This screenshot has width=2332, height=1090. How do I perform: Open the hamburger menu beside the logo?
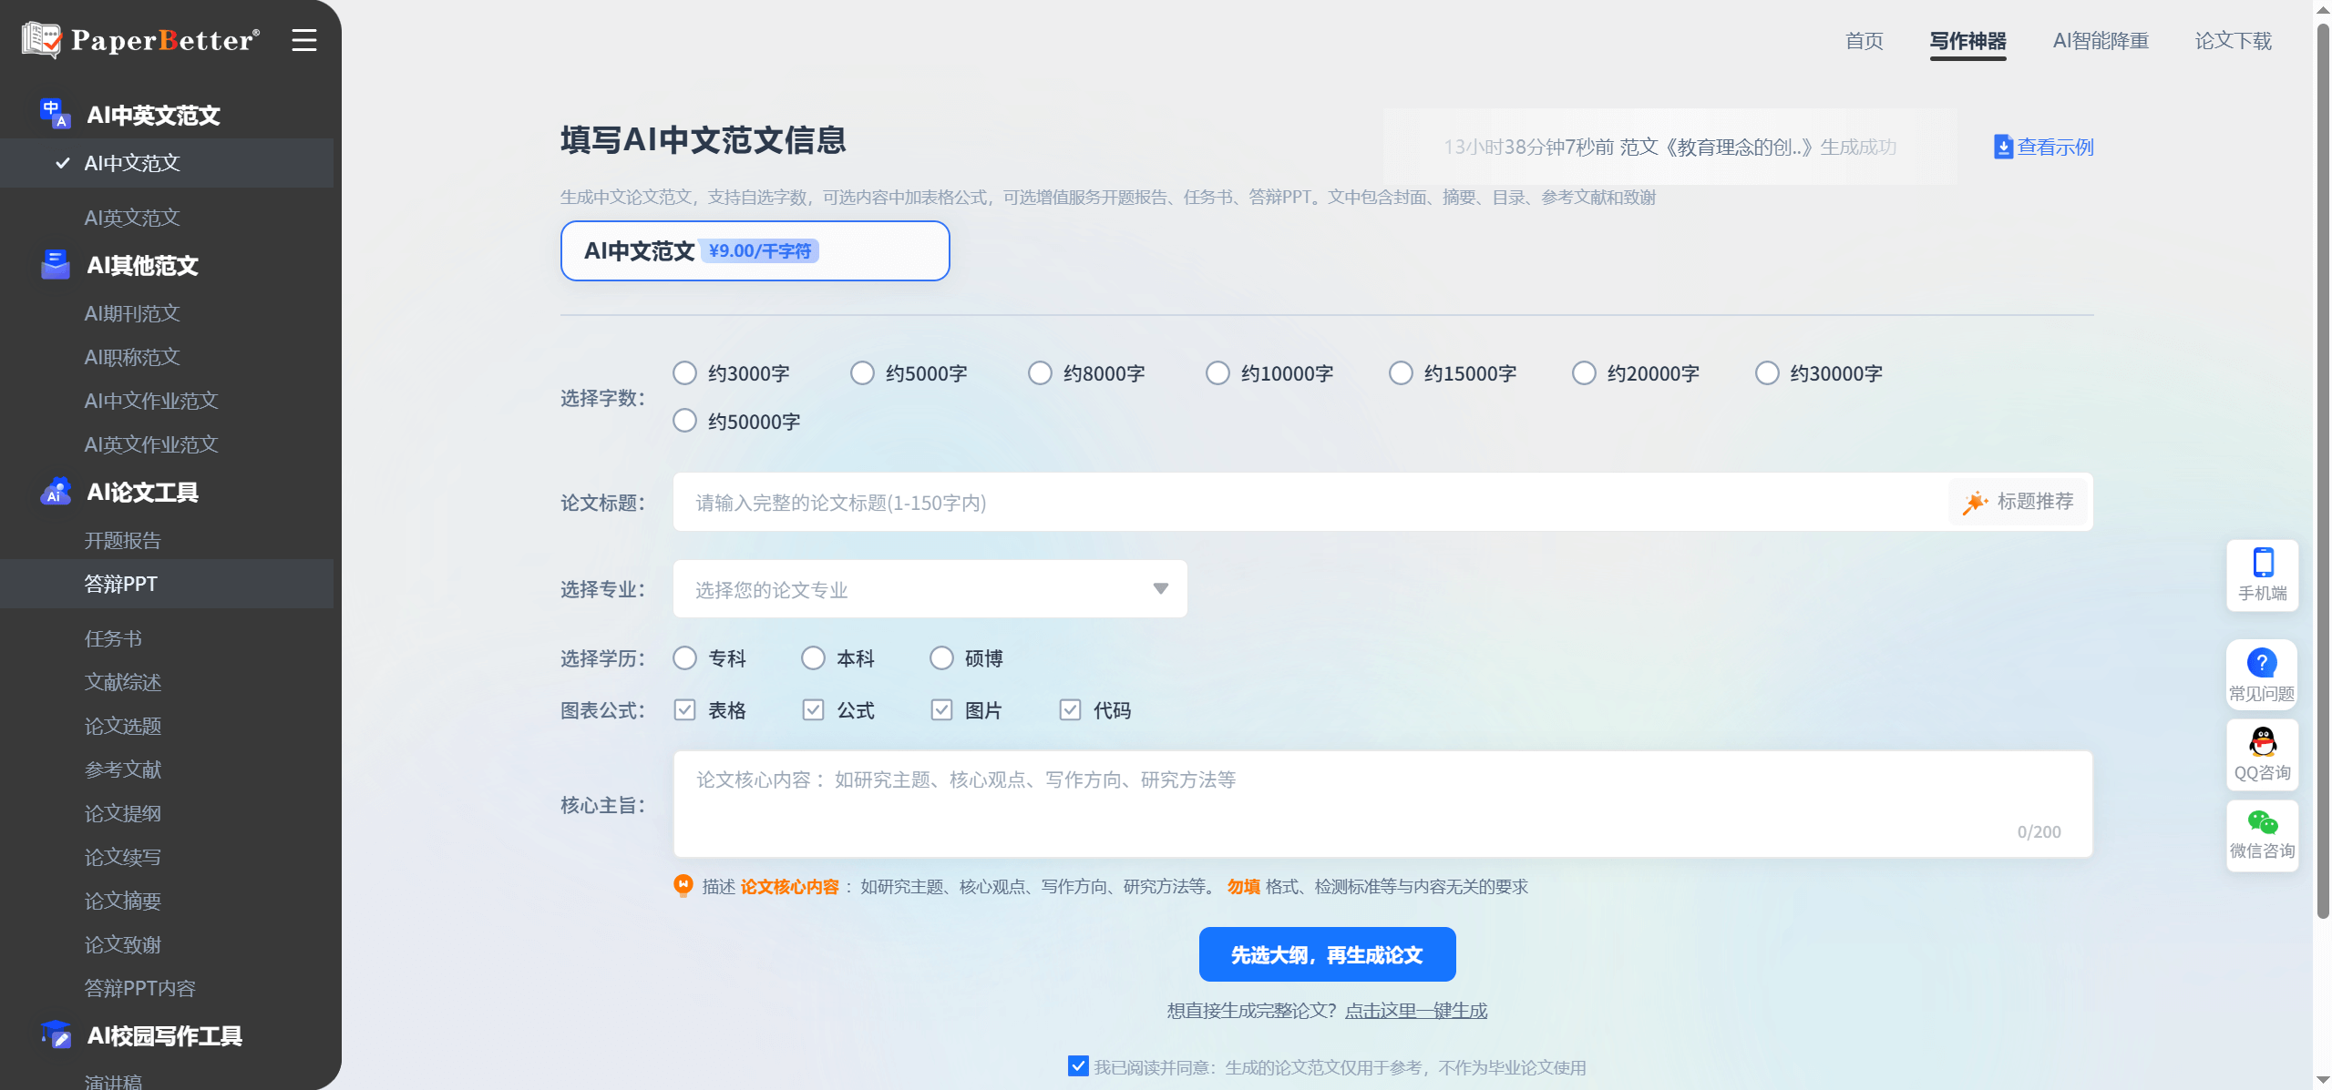tap(303, 39)
